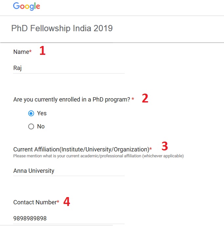Click the PhD Fellowship India 2019 title
Viewport: 224px width, 226px height.
pos(62,28)
